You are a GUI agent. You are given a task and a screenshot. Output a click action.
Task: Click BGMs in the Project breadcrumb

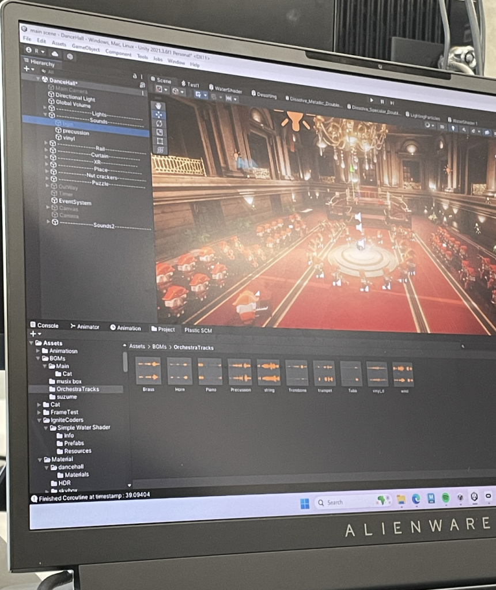pos(159,346)
